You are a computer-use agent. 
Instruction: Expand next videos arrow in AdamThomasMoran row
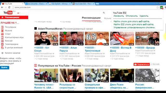tap(160, 43)
